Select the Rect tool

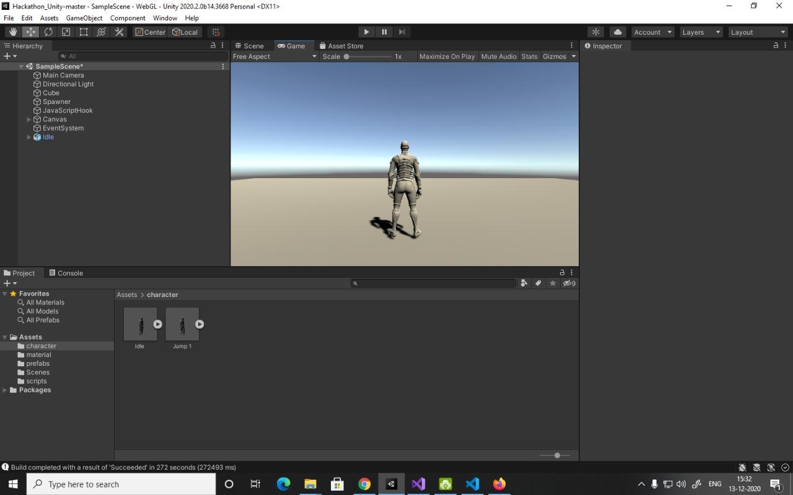[84, 32]
